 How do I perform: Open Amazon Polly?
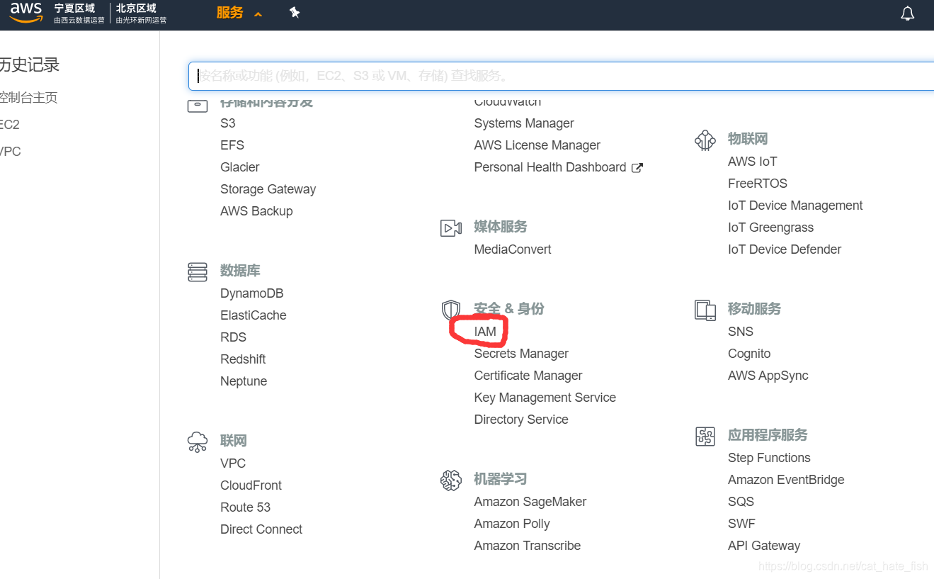(512, 524)
